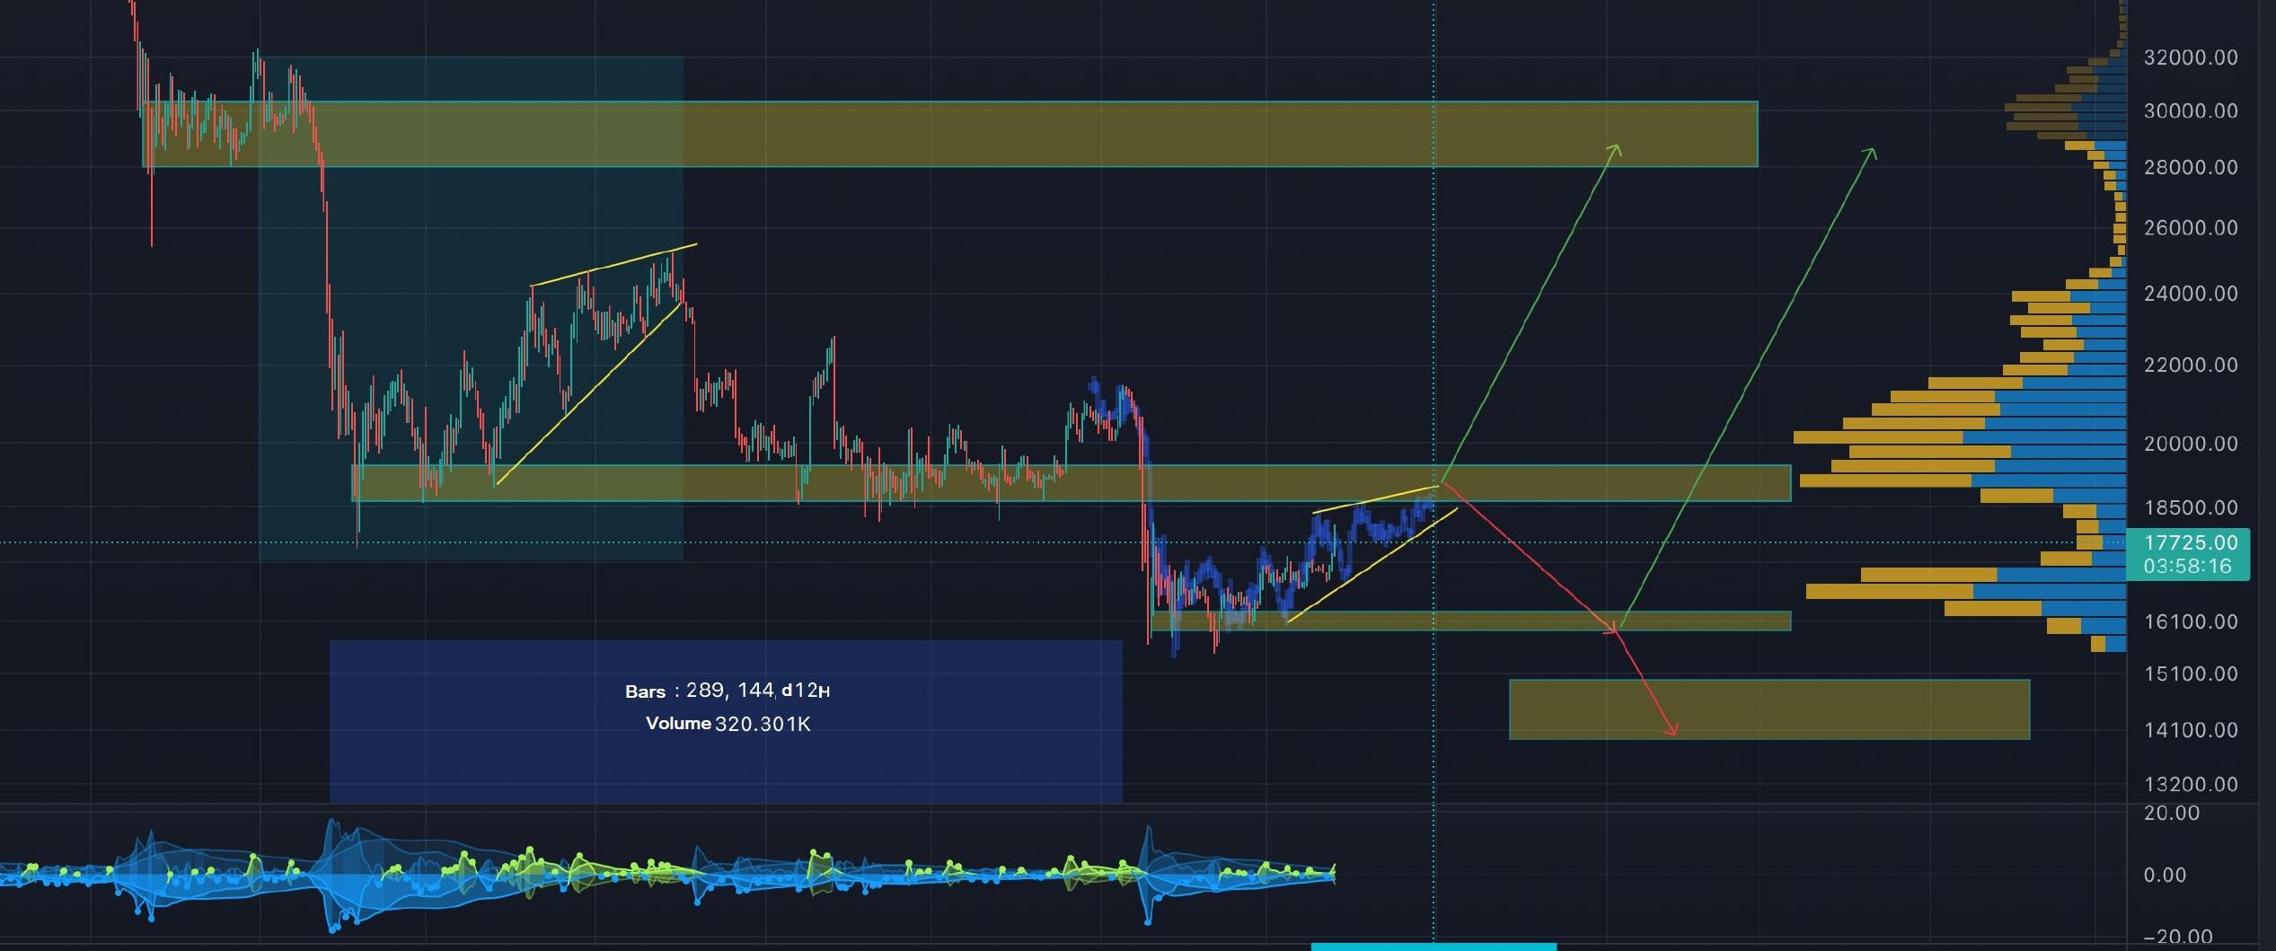Click the Volume 320.301K measurement text
2276x951 pixels.
(728, 724)
